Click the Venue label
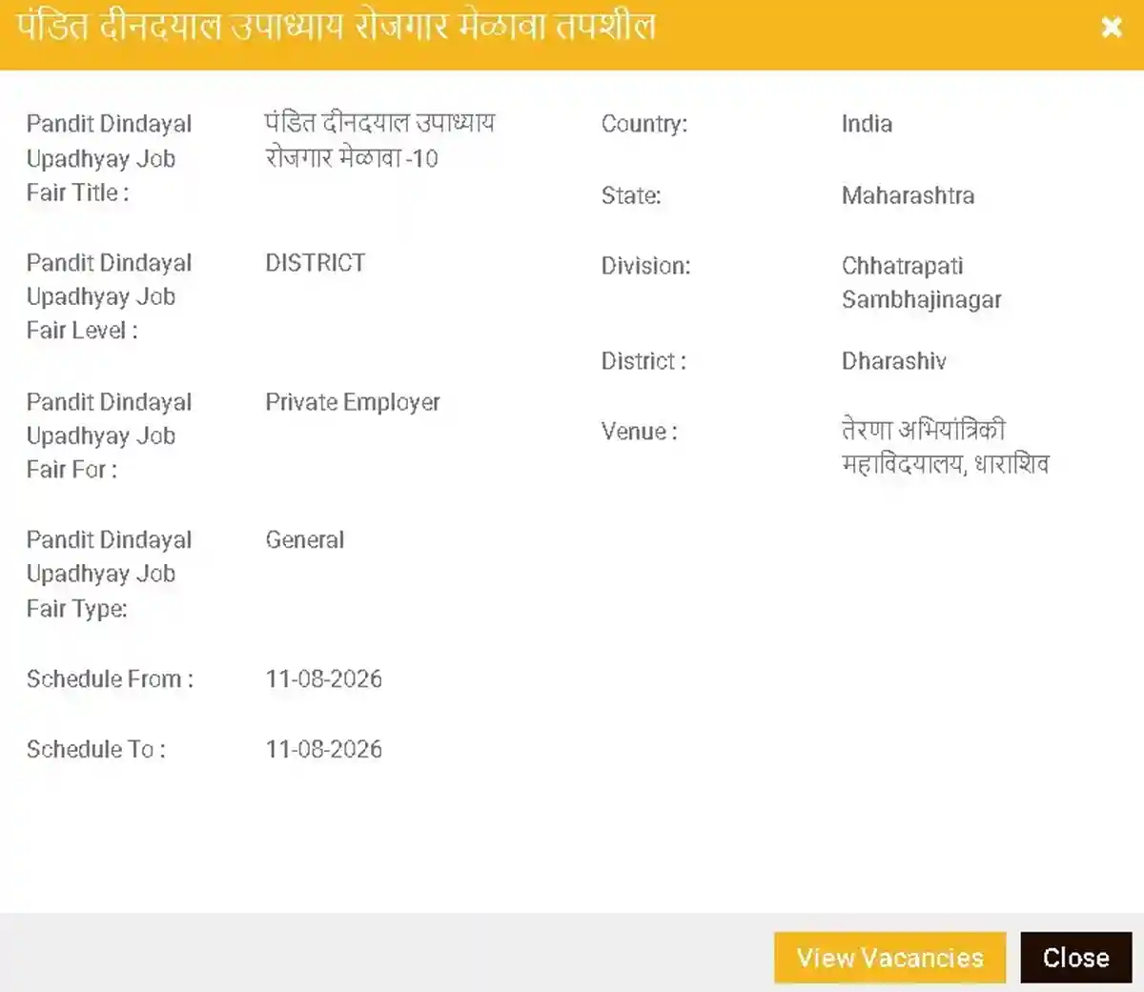 click(639, 432)
